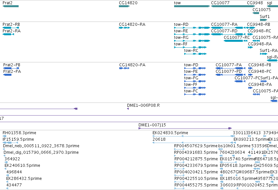Select the EK015740.5prime EST span
This screenshot has width=278, height=190.
pyautogui.click(x=228, y=162)
